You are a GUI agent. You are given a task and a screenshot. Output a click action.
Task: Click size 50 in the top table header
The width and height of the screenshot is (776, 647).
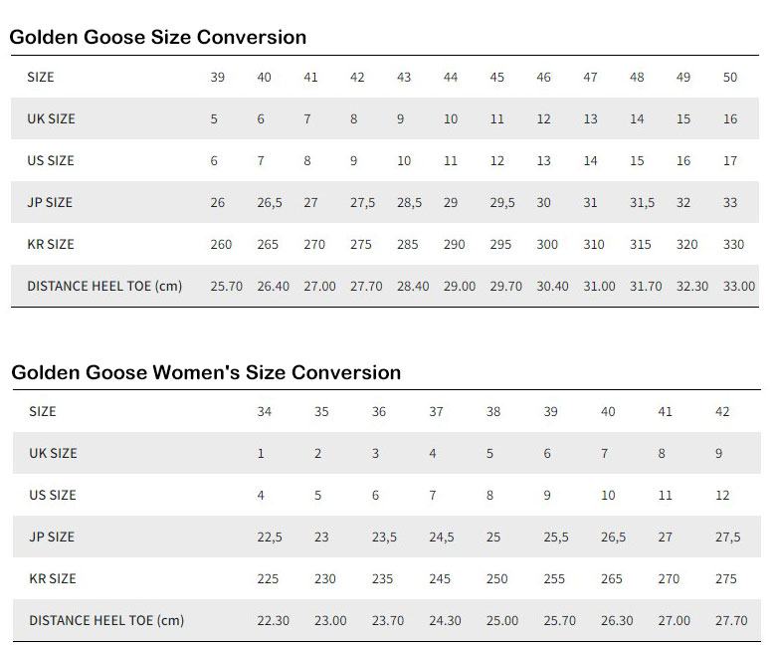click(x=730, y=77)
